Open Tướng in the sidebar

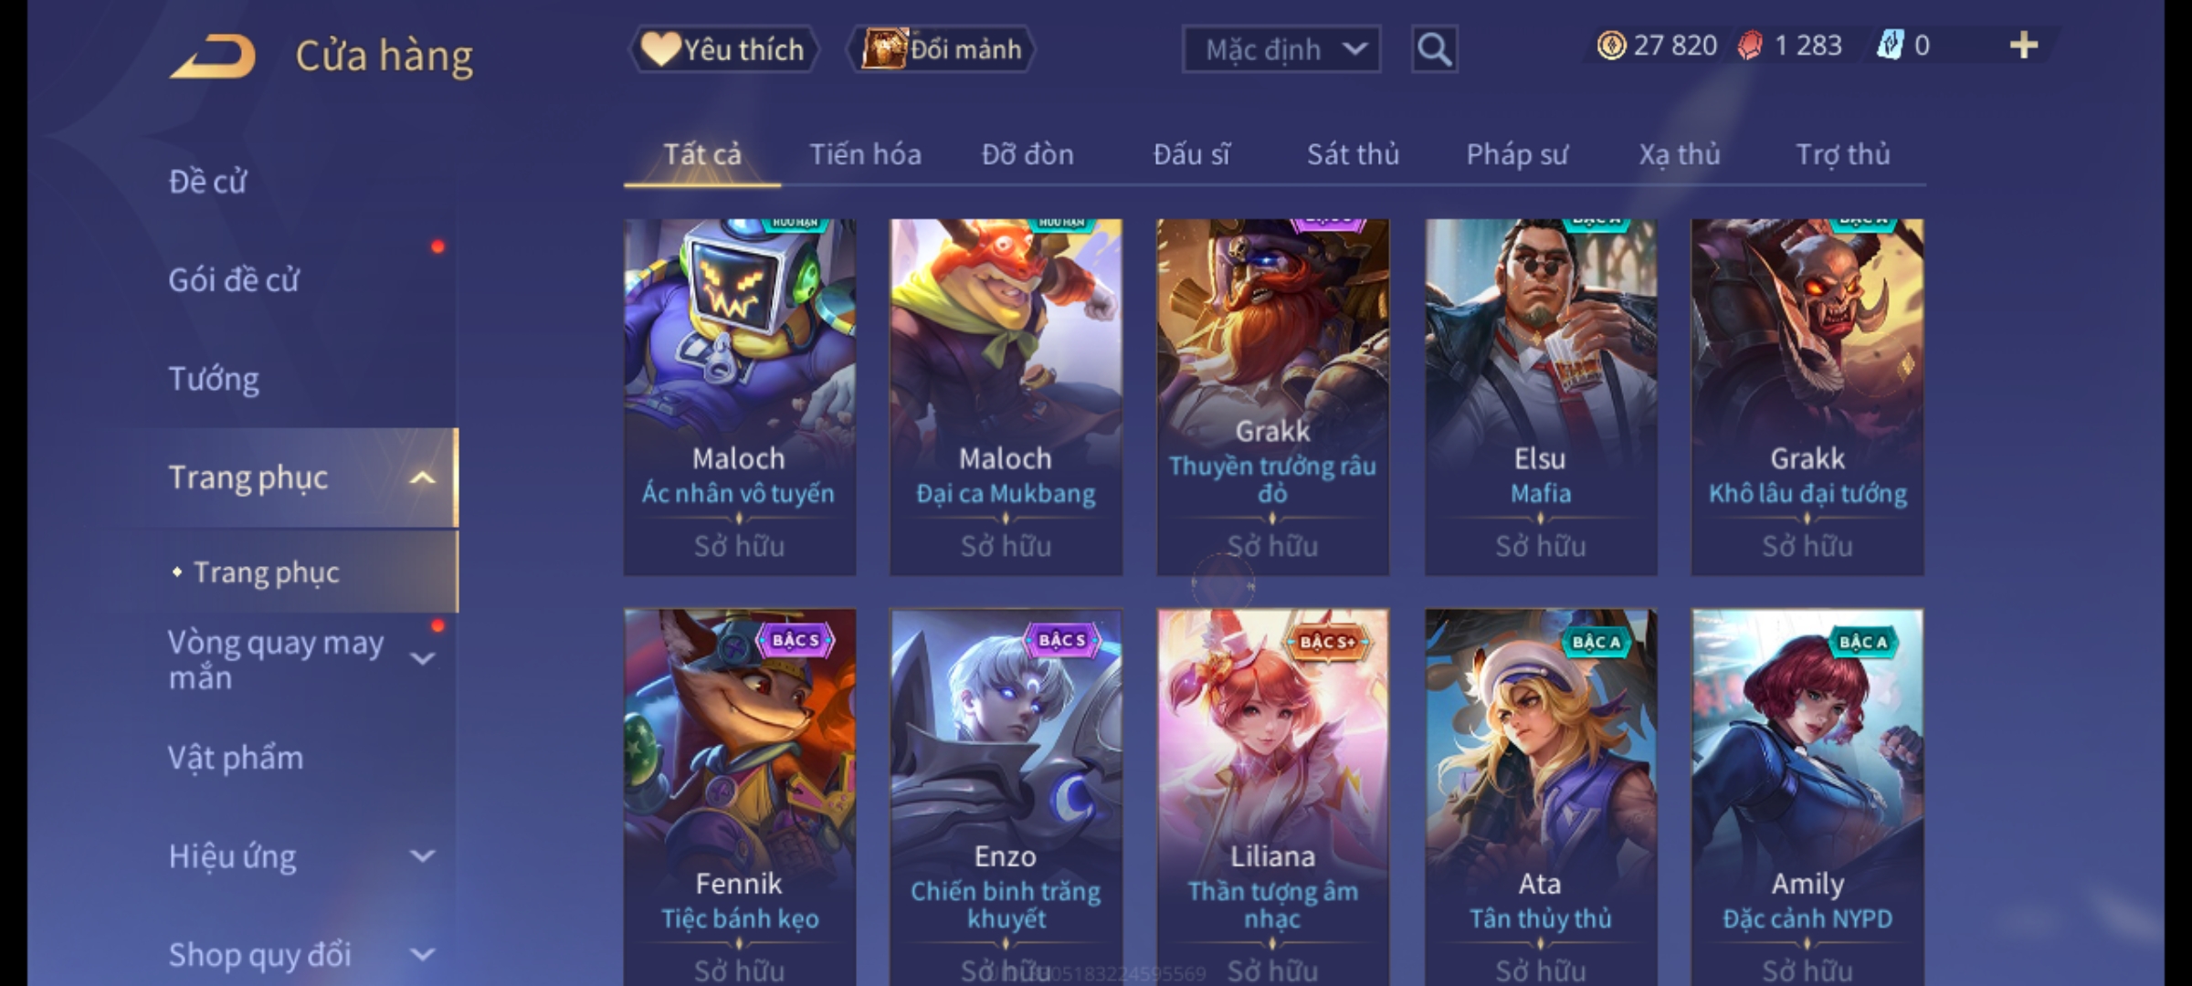[214, 379]
